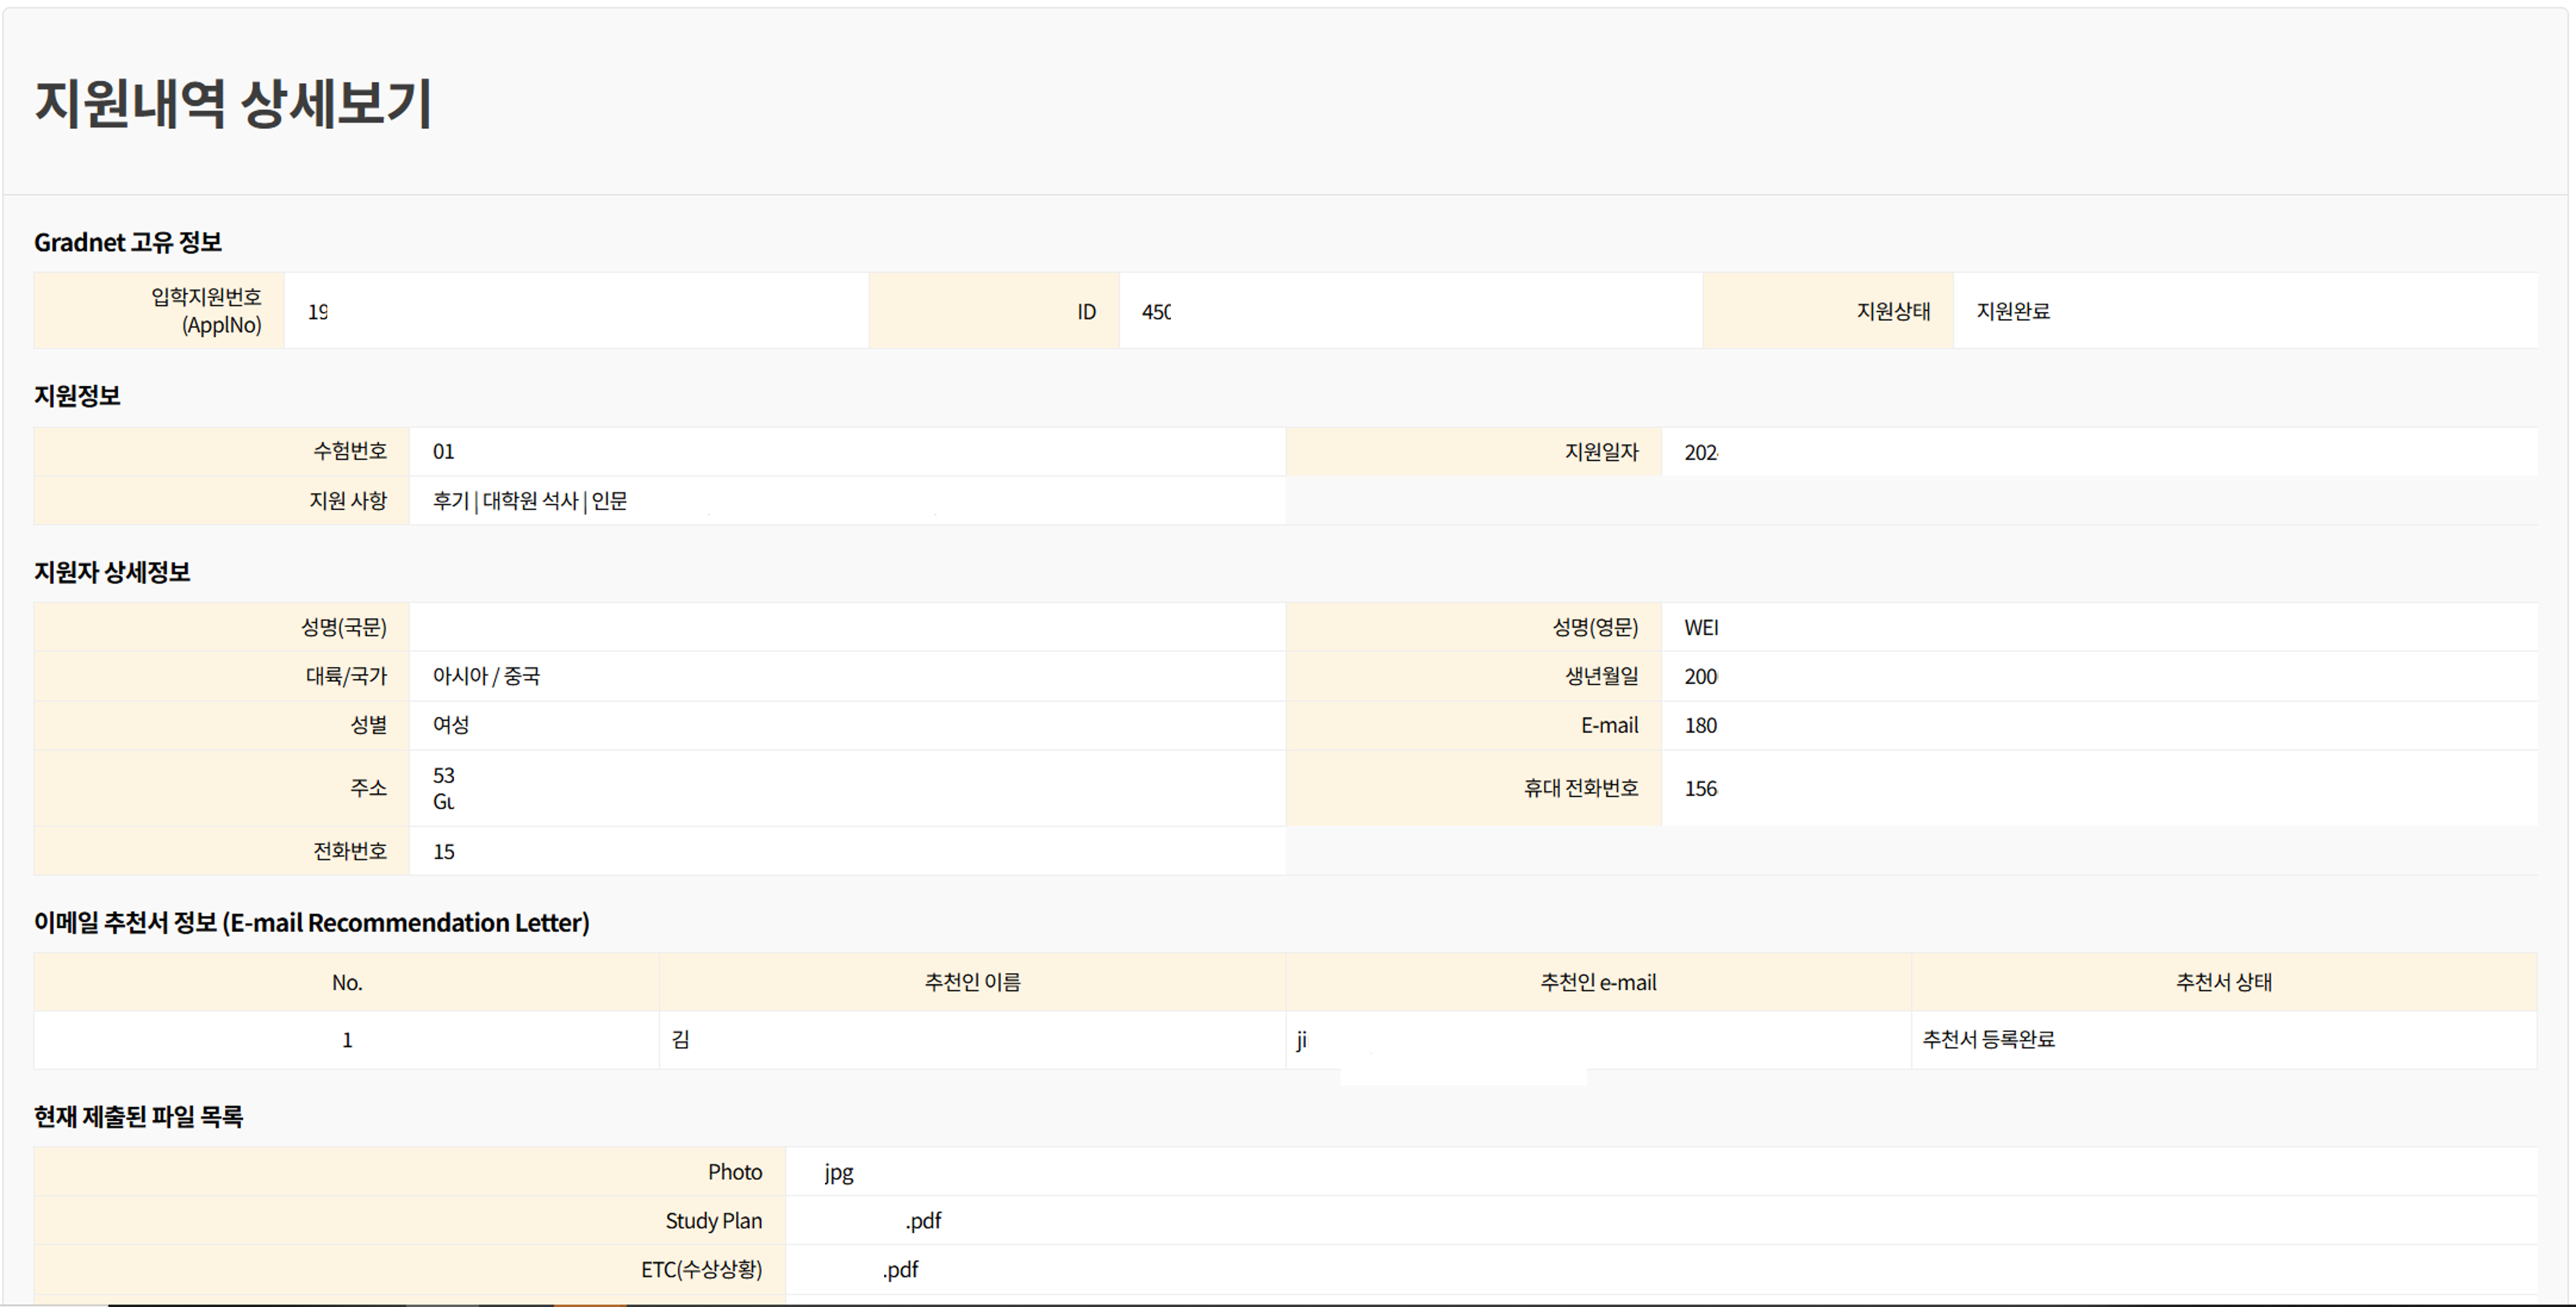Screen dimensions: 2576x1307
Task: Select the recommender e-mail starting with ji
Action: click(1301, 1041)
